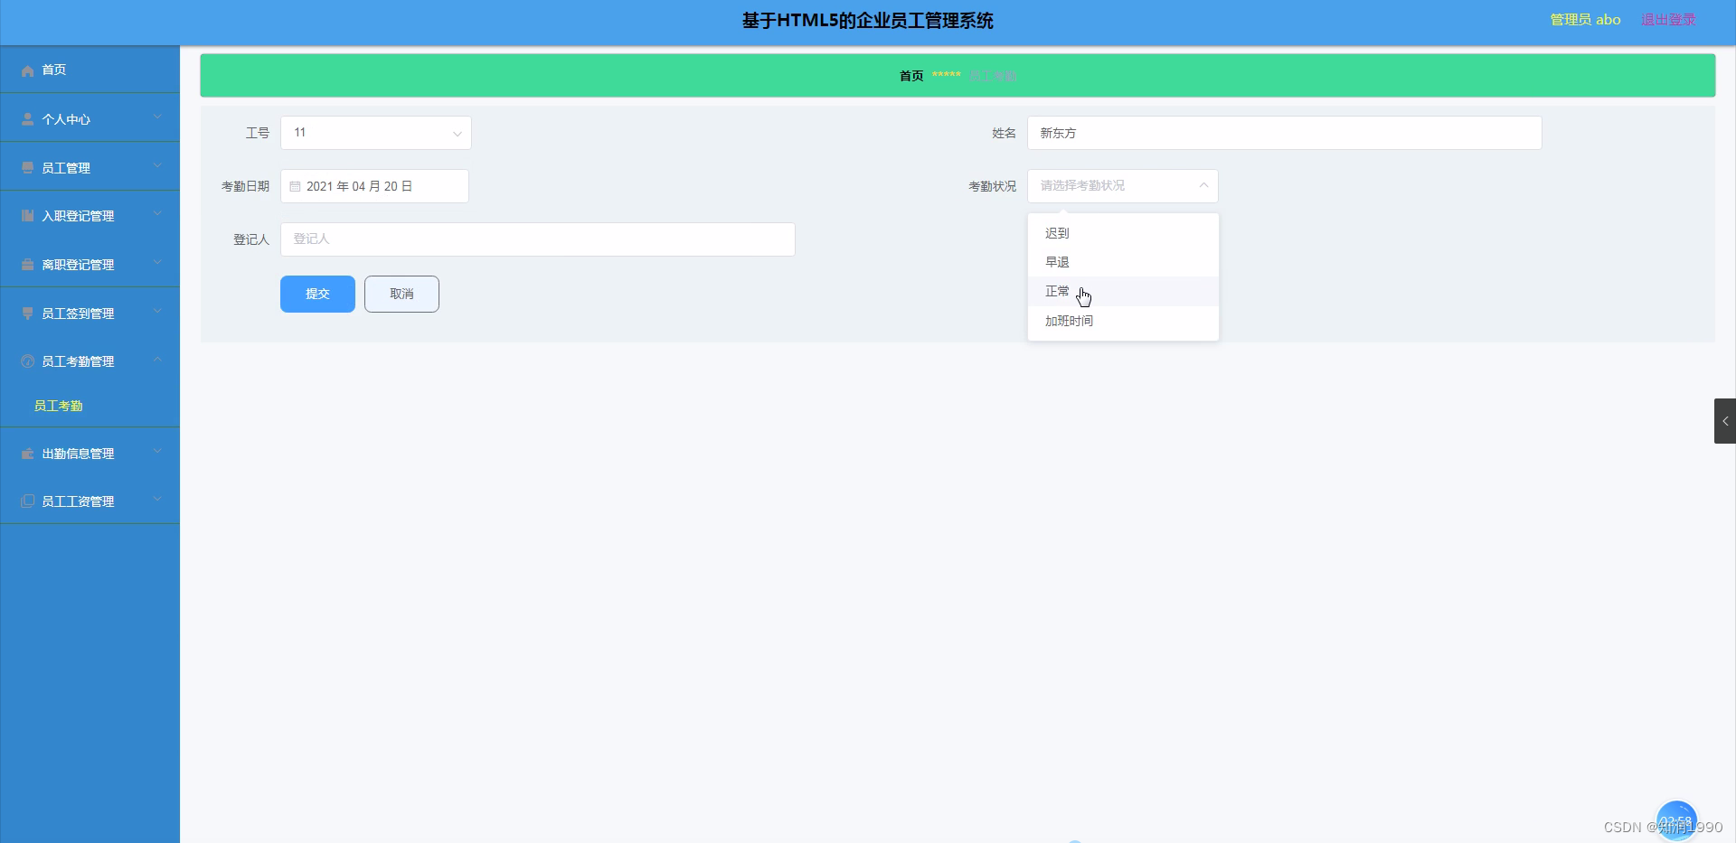Click the 离职登记管理 briefcase icon
The image size is (1736, 843).
(x=26, y=264)
